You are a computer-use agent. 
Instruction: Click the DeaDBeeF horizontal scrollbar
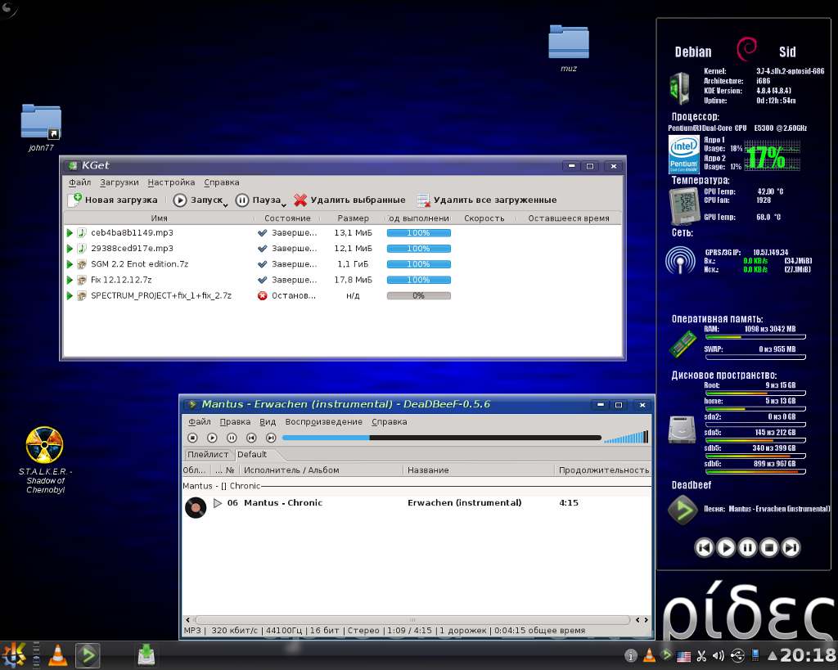point(412,620)
